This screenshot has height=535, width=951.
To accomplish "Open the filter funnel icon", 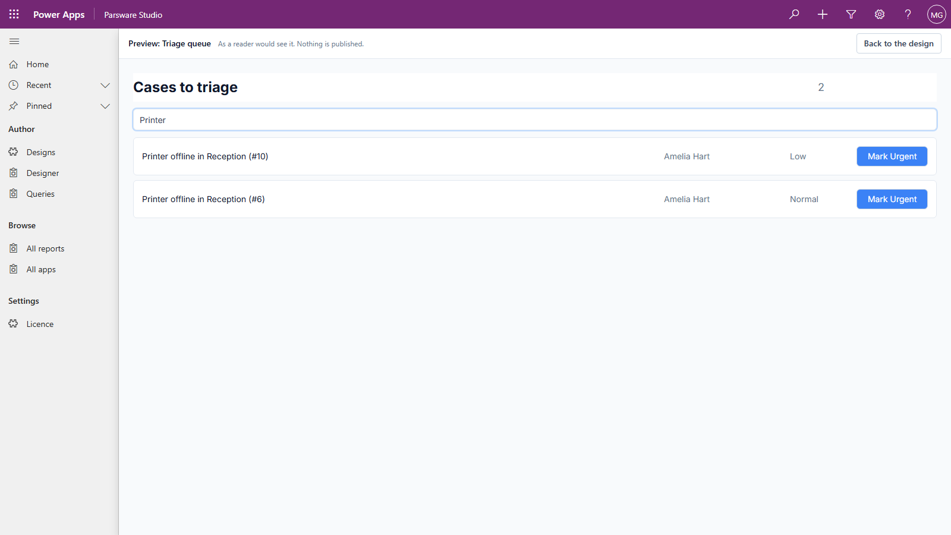I will (851, 14).
